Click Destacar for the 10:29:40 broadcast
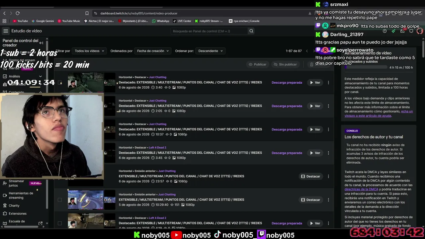The height and width of the screenshot is (239, 425). tap(310, 200)
